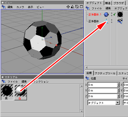This screenshot has height=117, width=128.
Task: Click the X position stepper arrows
Action: [x=118, y=85]
